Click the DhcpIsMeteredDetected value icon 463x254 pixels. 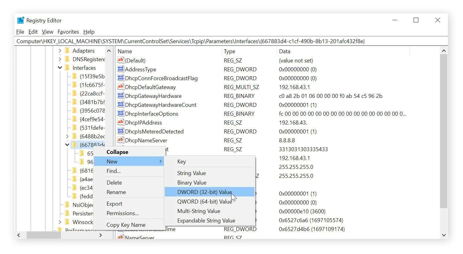(x=121, y=131)
